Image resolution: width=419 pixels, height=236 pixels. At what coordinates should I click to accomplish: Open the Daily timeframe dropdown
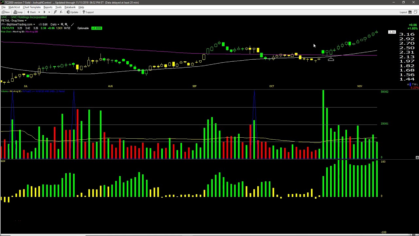(55, 25)
